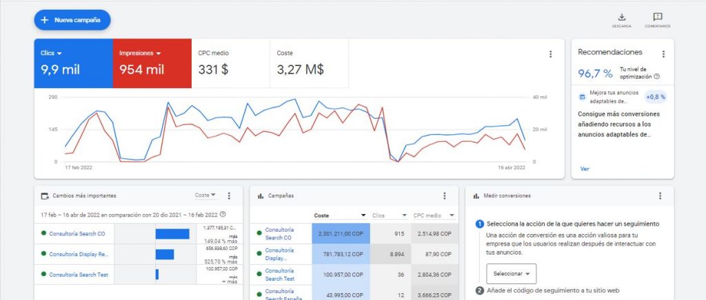Click the Campañas panel bar chart icon
Image resolution: width=706 pixels, height=300 pixels.
click(x=260, y=196)
